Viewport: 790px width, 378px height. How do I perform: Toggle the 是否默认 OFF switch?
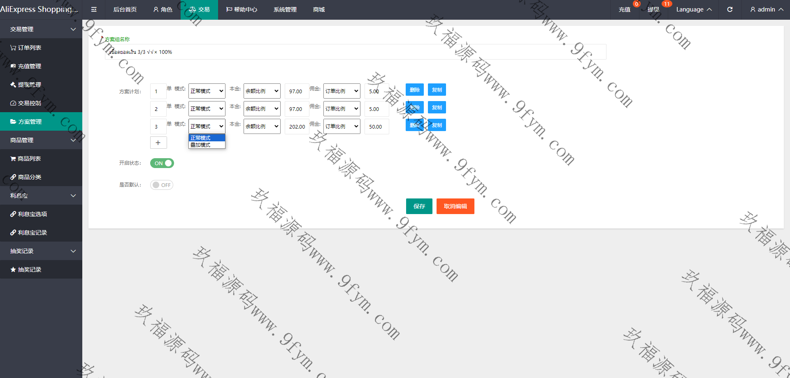click(162, 185)
